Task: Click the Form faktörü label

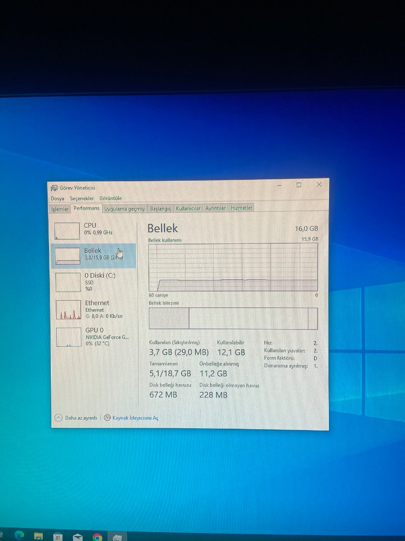Action: (279, 358)
